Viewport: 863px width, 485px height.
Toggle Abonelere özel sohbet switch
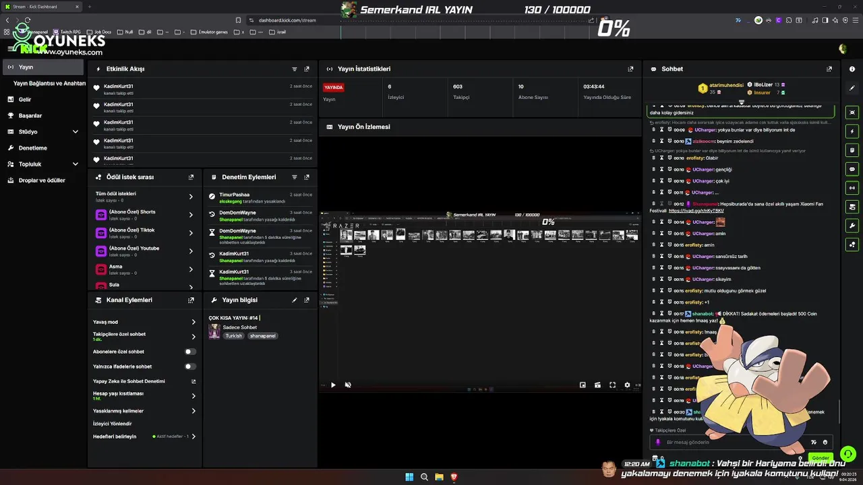tap(191, 352)
